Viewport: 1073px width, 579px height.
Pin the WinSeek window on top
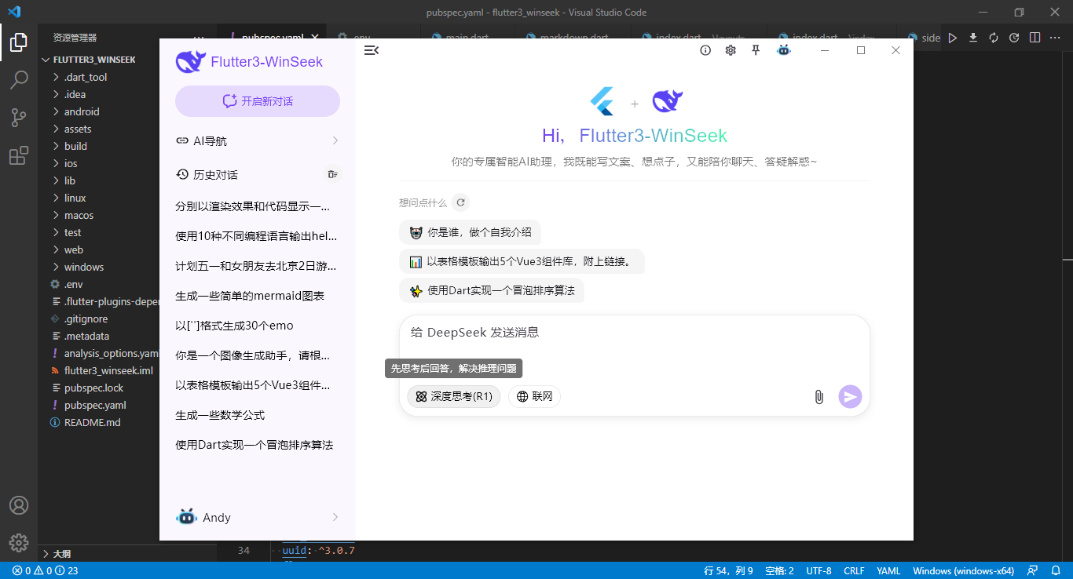pos(756,50)
